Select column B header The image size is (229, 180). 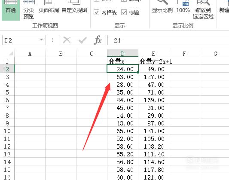pyautogui.click(x=61, y=54)
